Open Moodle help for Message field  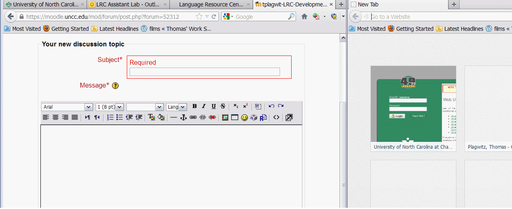point(115,86)
